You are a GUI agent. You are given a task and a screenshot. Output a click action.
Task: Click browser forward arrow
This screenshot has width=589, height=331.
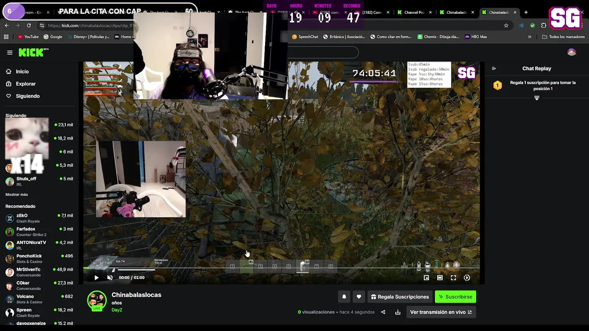pyautogui.click(x=17, y=25)
